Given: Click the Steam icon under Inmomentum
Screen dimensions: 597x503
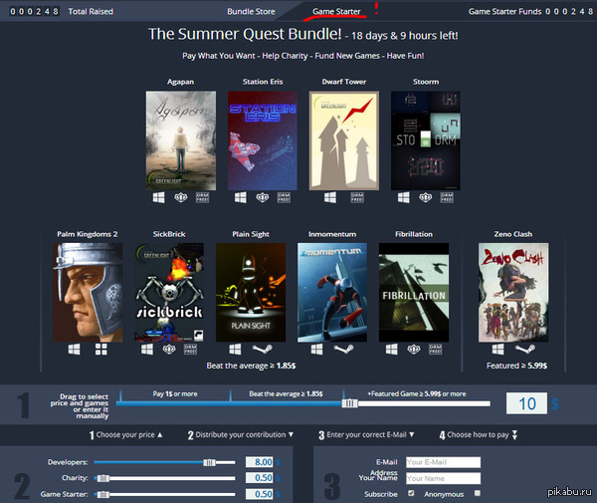Looking at the screenshot, I should coord(344,349).
